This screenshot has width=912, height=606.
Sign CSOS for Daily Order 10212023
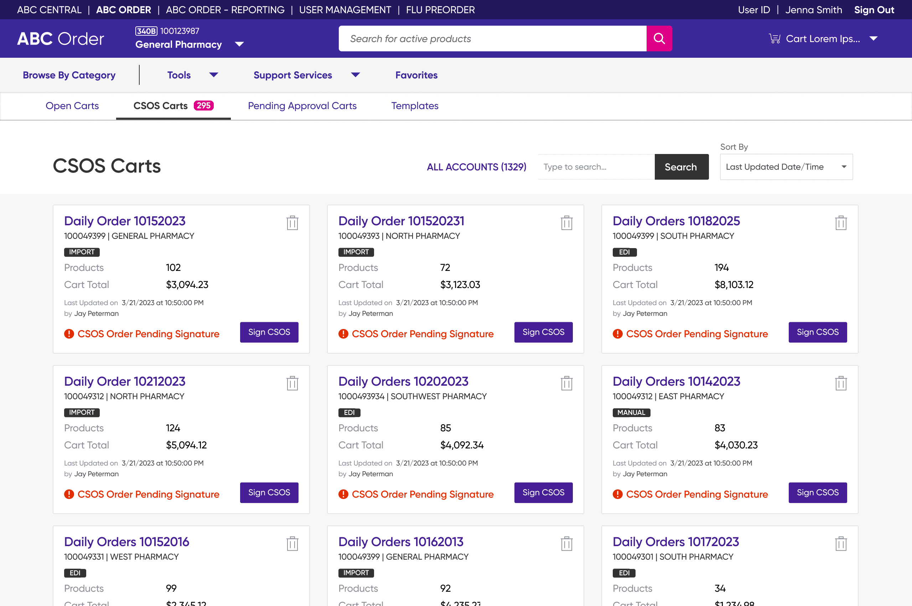click(269, 492)
